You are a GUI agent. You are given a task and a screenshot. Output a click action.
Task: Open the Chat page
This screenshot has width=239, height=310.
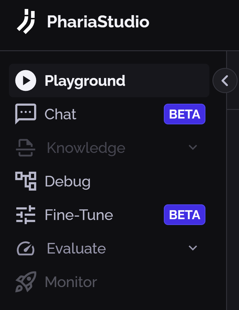pos(60,114)
